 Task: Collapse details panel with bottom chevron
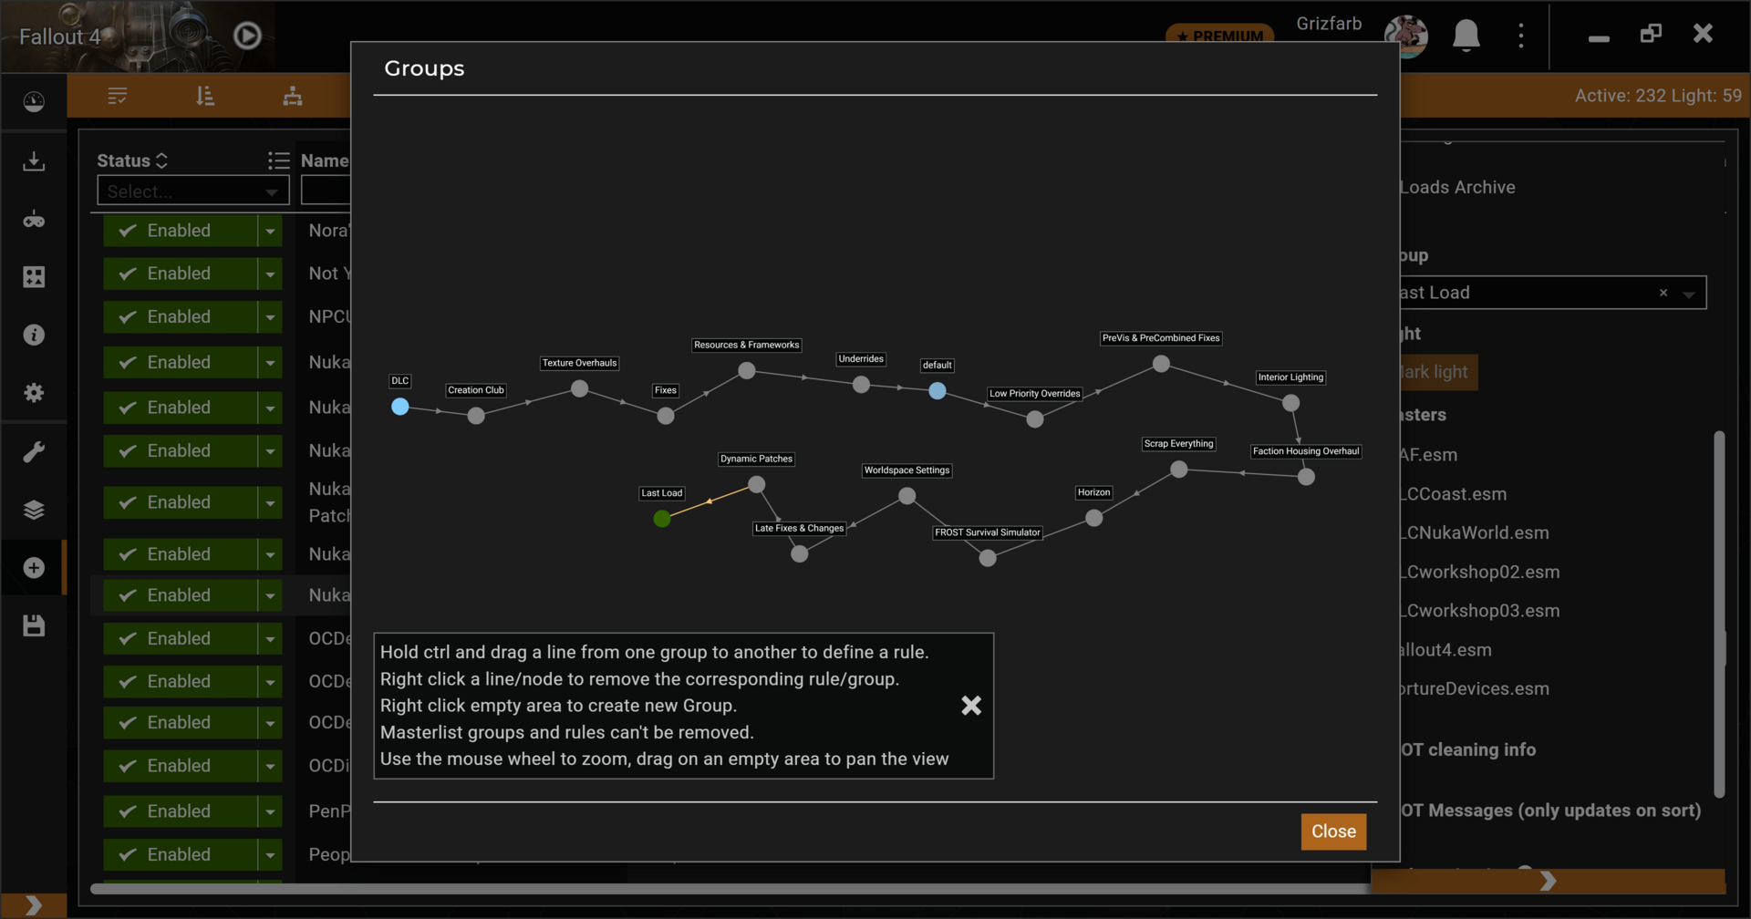click(1548, 881)
